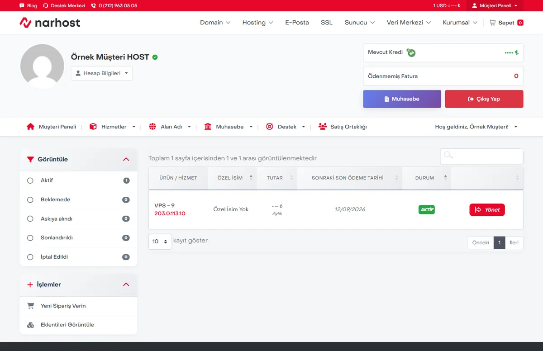Viewport: 543px width, 351px height.
Task: Click the plus icon beside İşlemler
Action: 30,285
